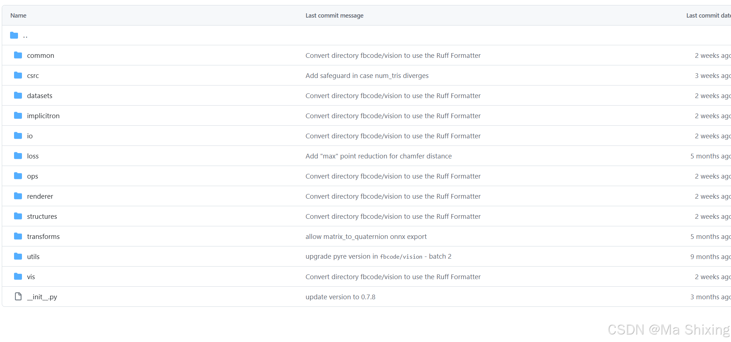
Task: Click the chamfer distance commit message
Action: (379, 156)
